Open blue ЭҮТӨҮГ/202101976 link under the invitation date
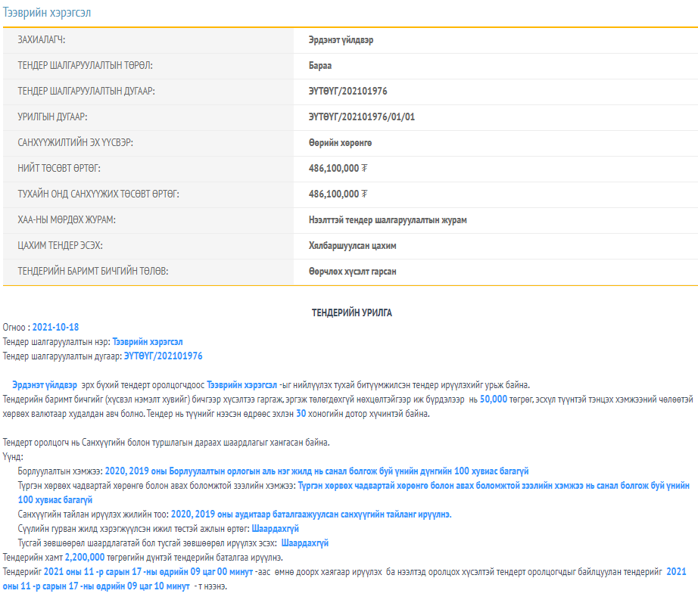 [x=163, y=356]
